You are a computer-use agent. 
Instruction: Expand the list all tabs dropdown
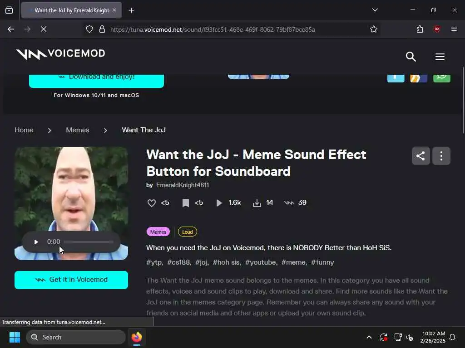375,10
